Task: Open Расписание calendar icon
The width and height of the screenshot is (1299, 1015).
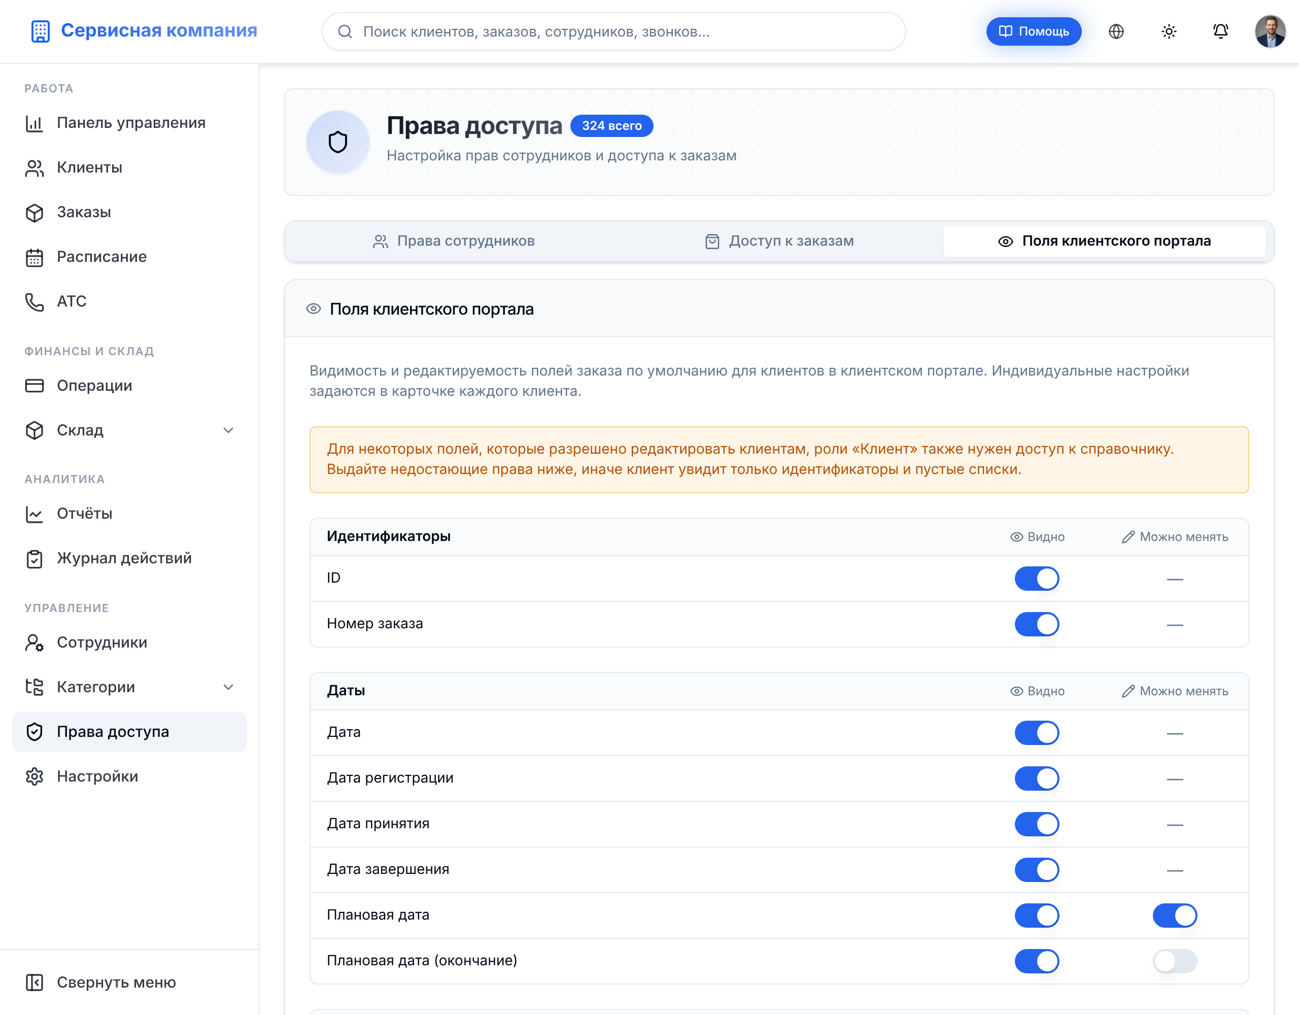Action: [35, 257]
